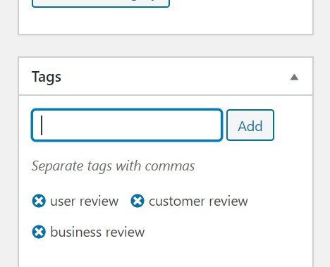
Task: Click the Add tag button
Action: tap(250, 125)
